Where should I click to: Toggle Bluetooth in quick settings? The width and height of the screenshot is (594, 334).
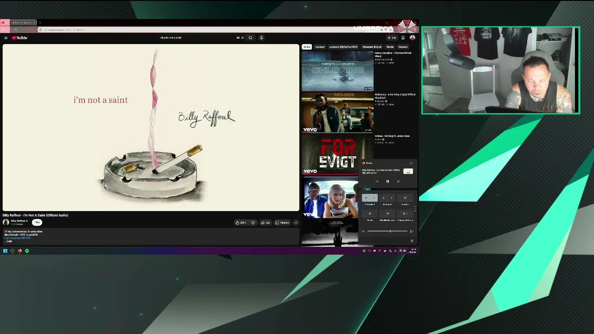coord(383,198)
